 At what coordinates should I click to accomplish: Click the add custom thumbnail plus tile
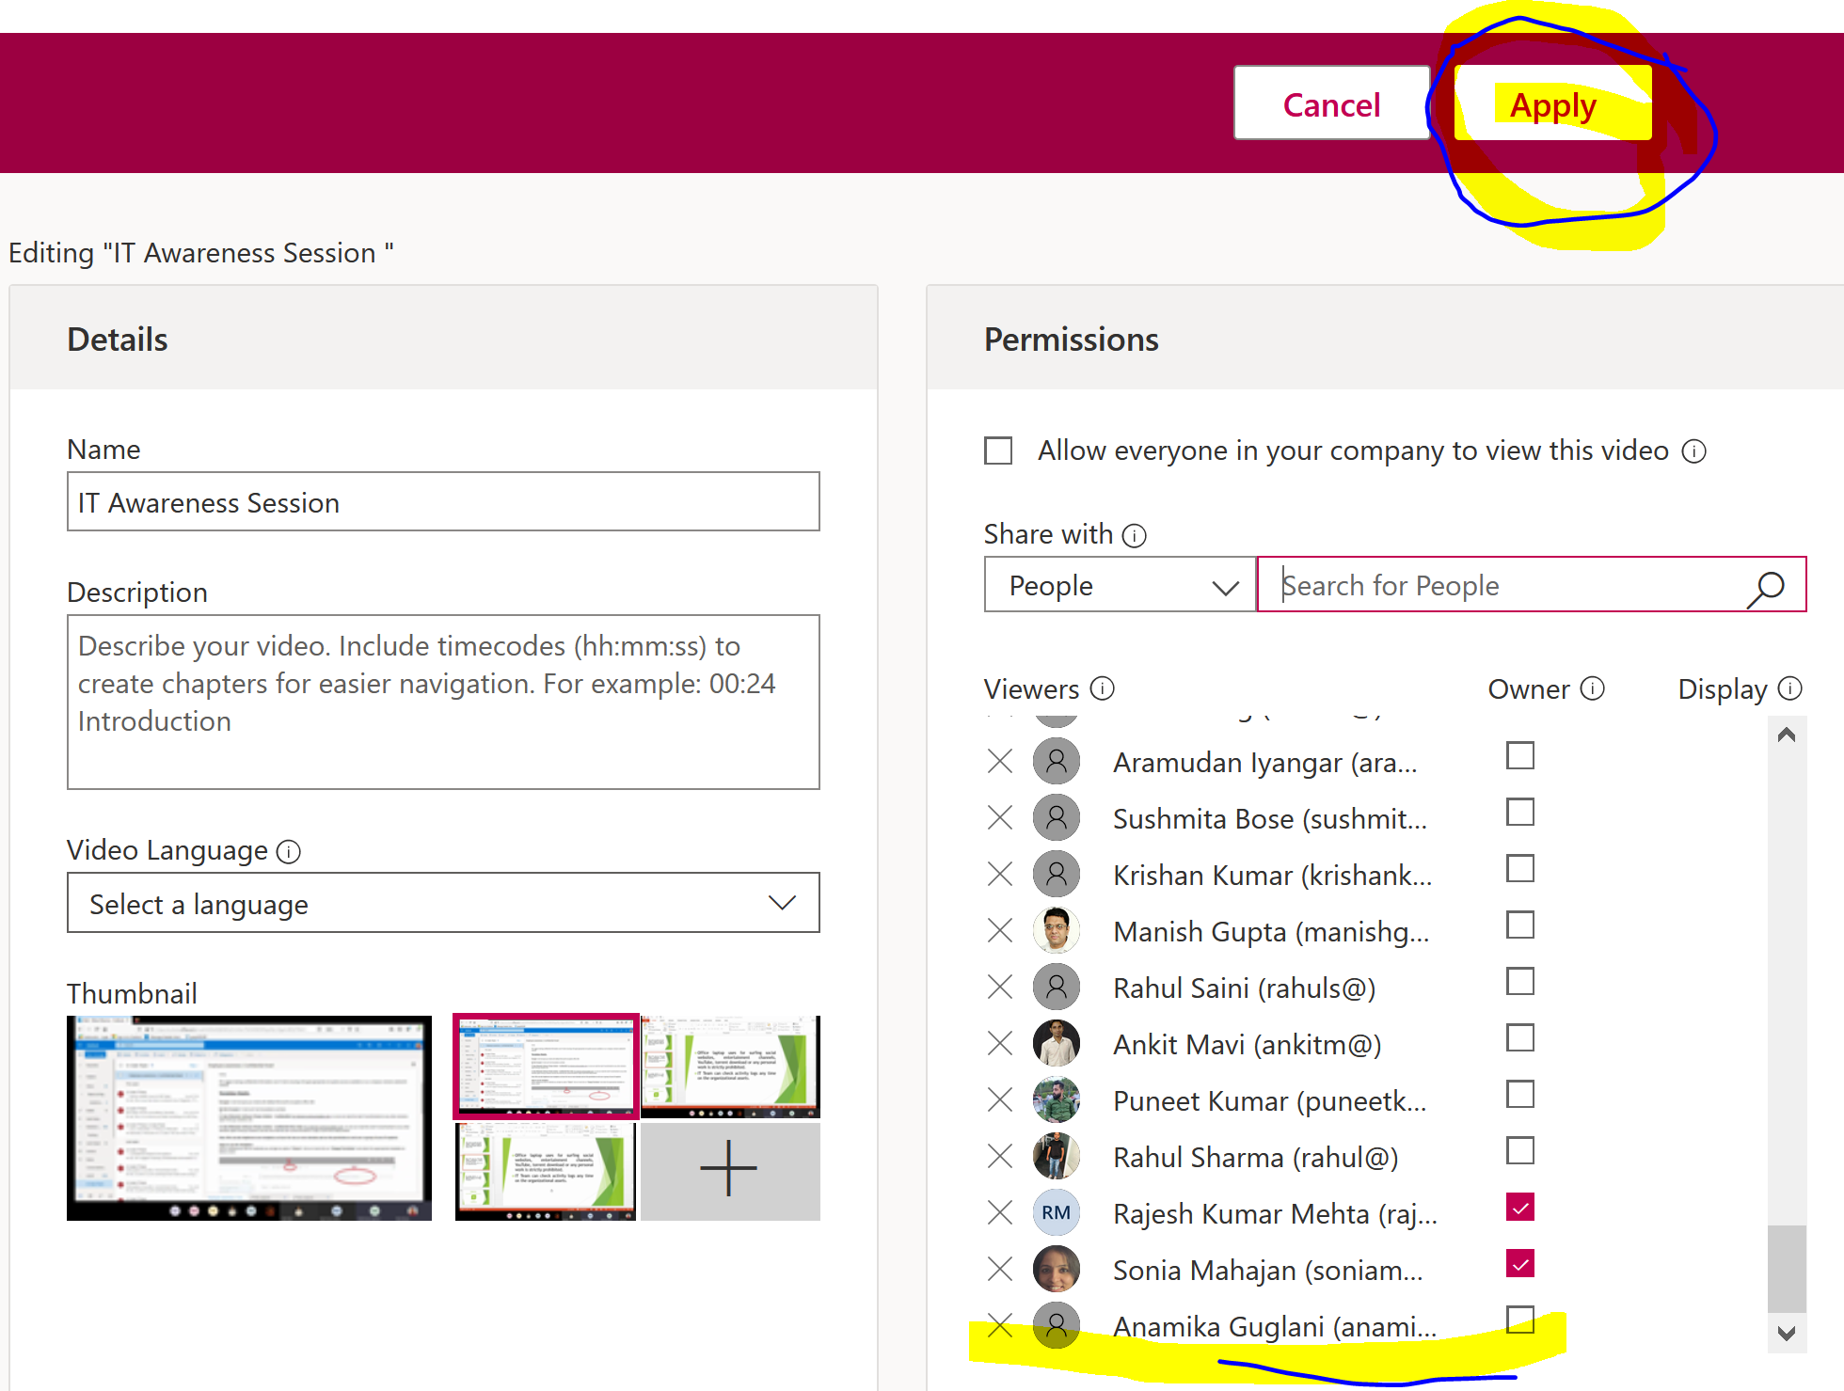coord(729,1169)
